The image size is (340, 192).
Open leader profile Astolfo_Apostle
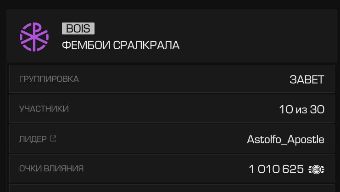(285, 139)
